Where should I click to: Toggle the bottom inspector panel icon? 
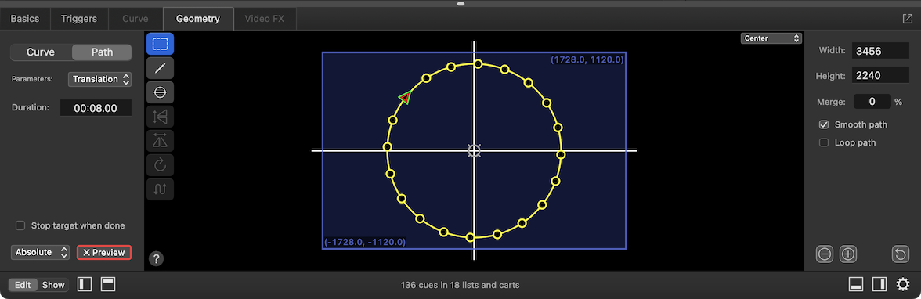click(x=856, y=285)
